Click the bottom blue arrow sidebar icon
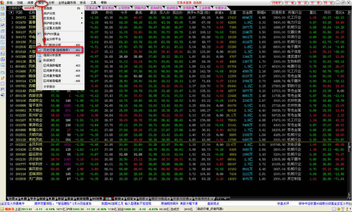352x212 pixels. click(x=2, y=95)
